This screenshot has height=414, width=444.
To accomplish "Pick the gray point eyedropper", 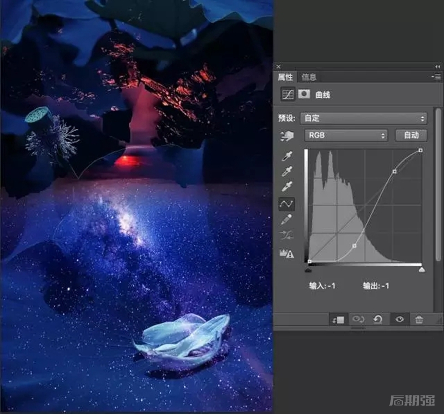I will (x=287, y=171).
